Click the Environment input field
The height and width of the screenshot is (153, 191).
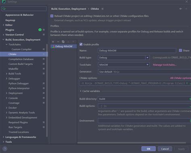[145, 121]
